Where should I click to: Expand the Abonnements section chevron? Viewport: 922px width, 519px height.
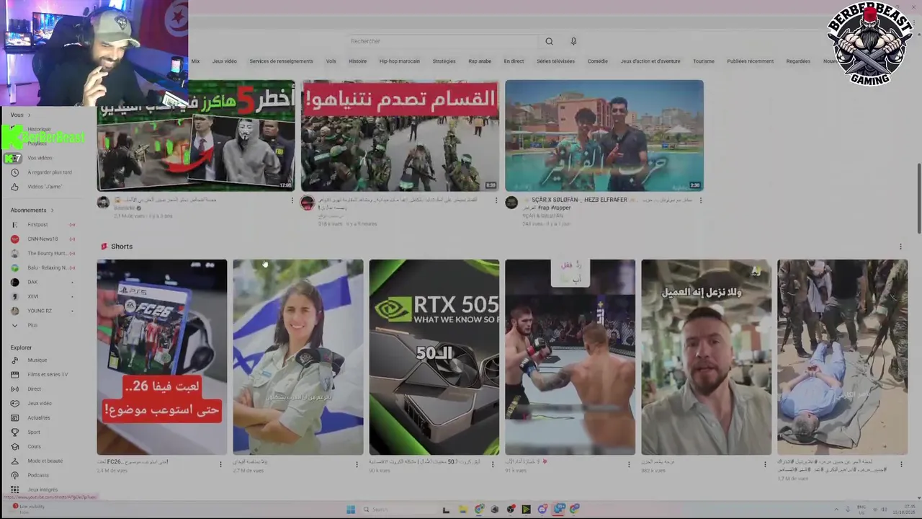[x=52, y=210]
